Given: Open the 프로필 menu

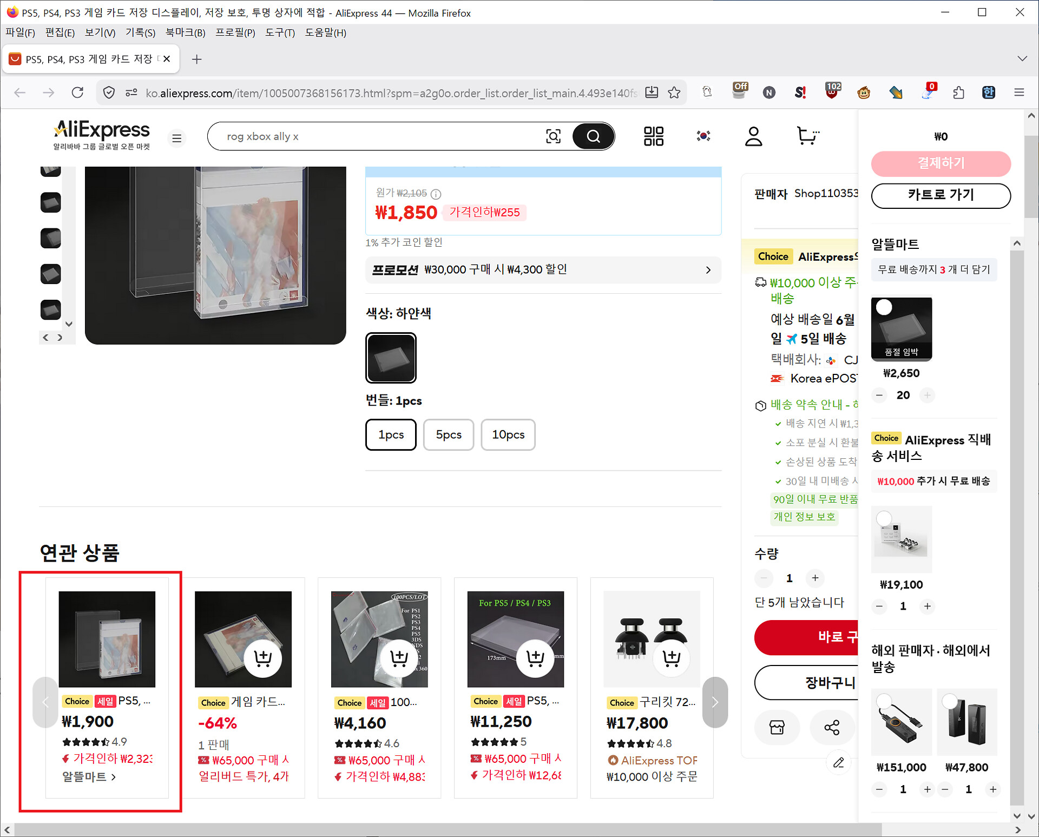Looking at the screenshot, I should click(235, 32).
